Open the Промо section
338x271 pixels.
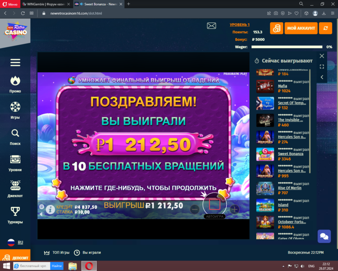pos(15,84)
